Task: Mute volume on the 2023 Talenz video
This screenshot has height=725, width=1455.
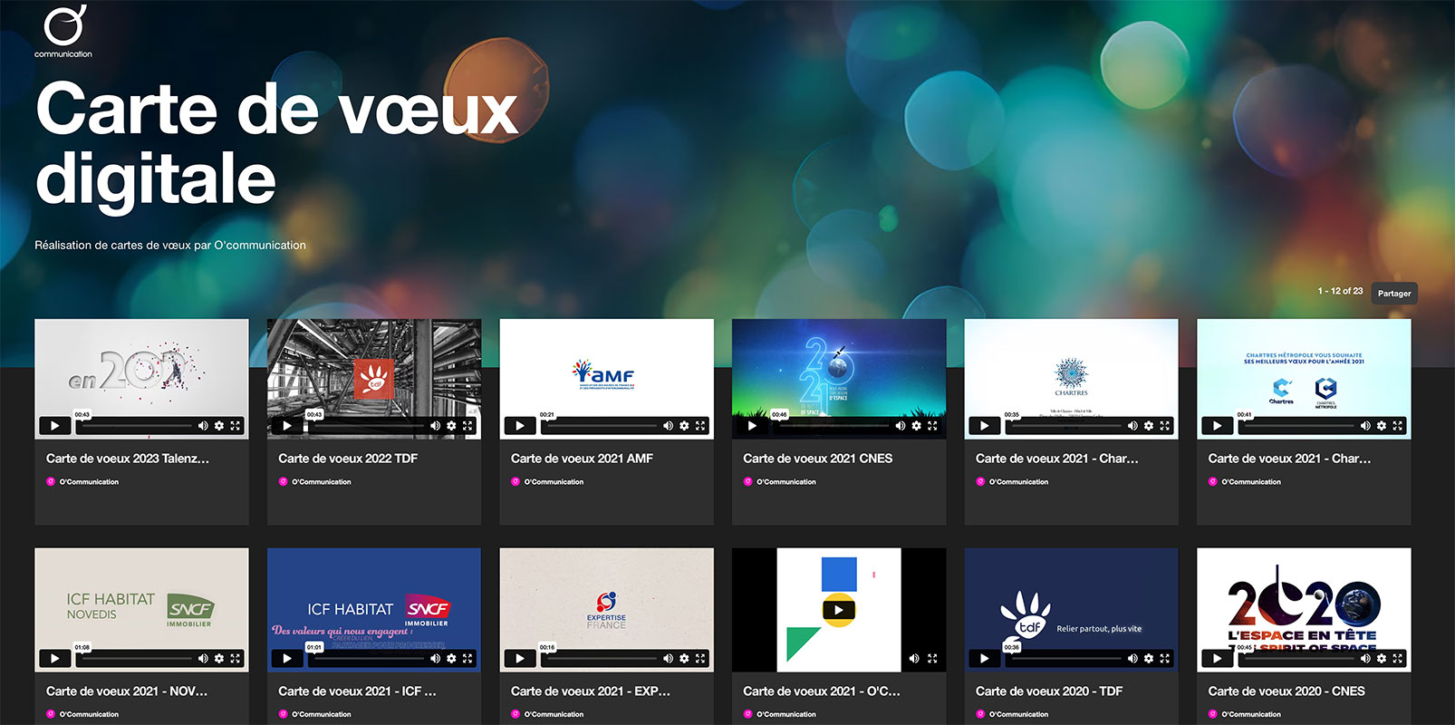Action: (x=203, y=426)
